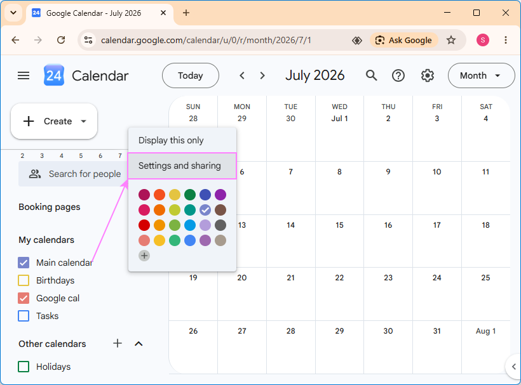The height and width of the screenshot is (385, 521).
Task: Pick the dark grey swatch in the third row
Action: point(220,225)
